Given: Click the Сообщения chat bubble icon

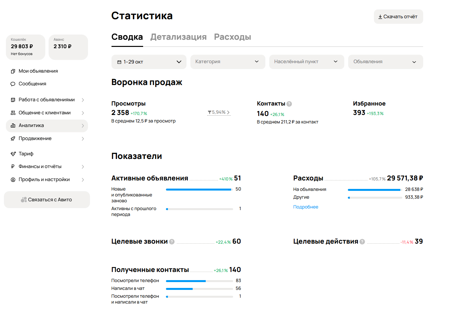Looking at the screenshot, I should pos(13,84).
